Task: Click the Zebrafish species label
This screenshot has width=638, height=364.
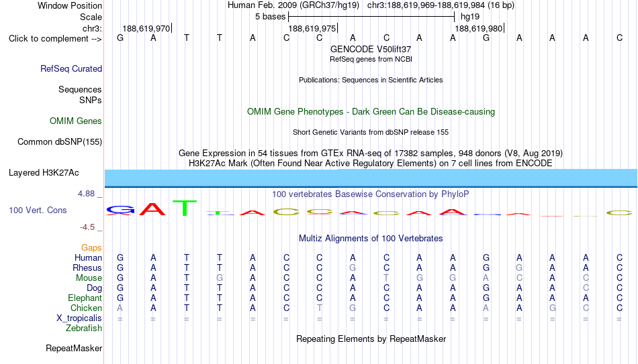Action: (x=84, y=328)
